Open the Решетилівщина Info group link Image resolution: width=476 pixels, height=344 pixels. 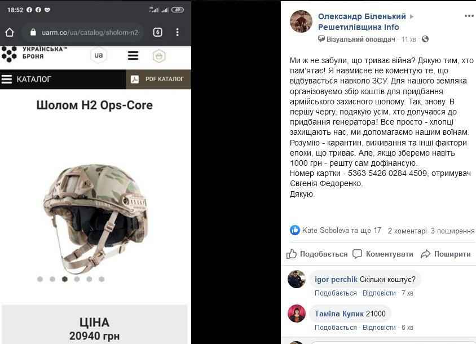(359, 27)
